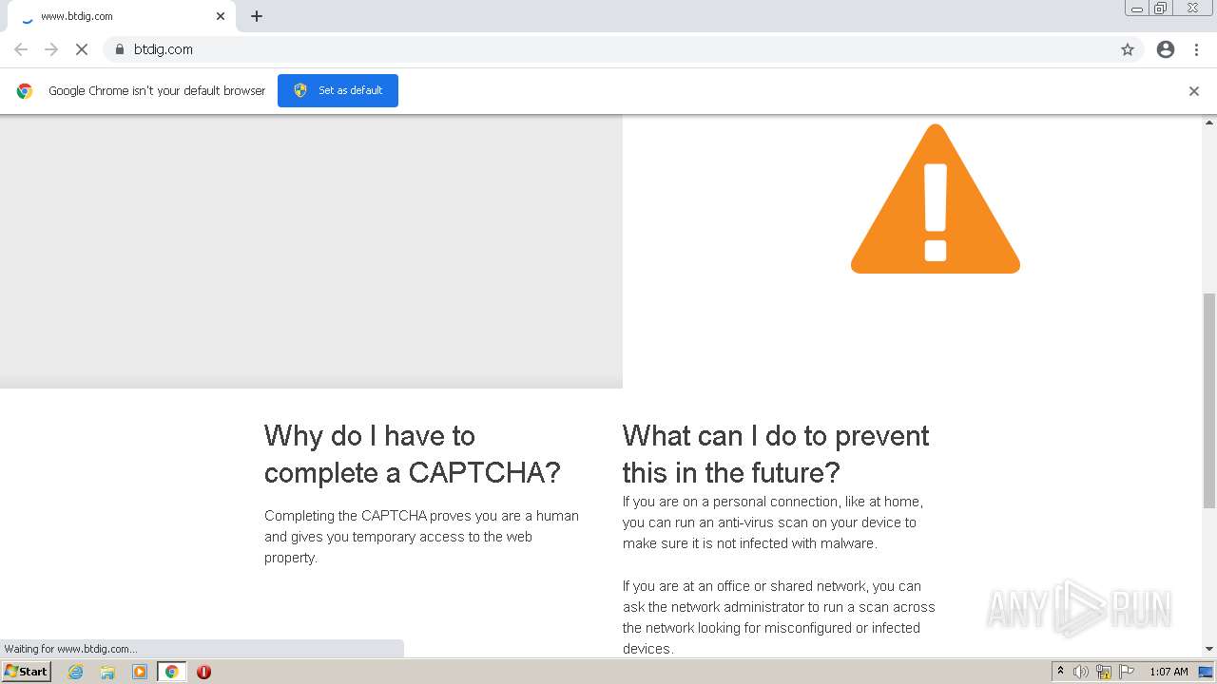Click the paragraph about a personal connection
1217x684 pixels.
pyautogui.click(x=773, y=522)
